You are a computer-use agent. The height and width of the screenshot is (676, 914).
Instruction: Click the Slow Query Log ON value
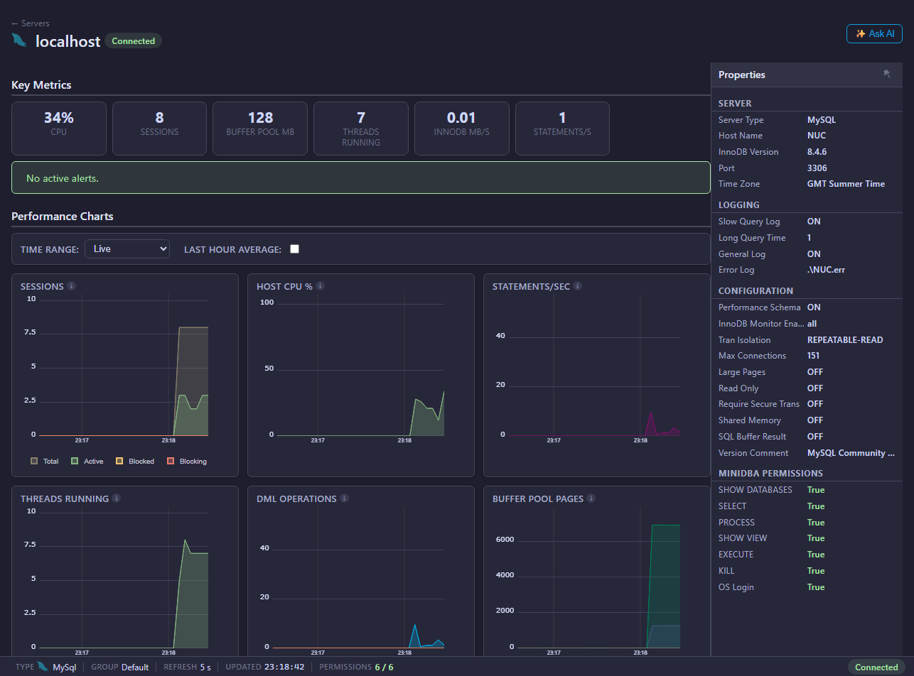pos(814,222)
